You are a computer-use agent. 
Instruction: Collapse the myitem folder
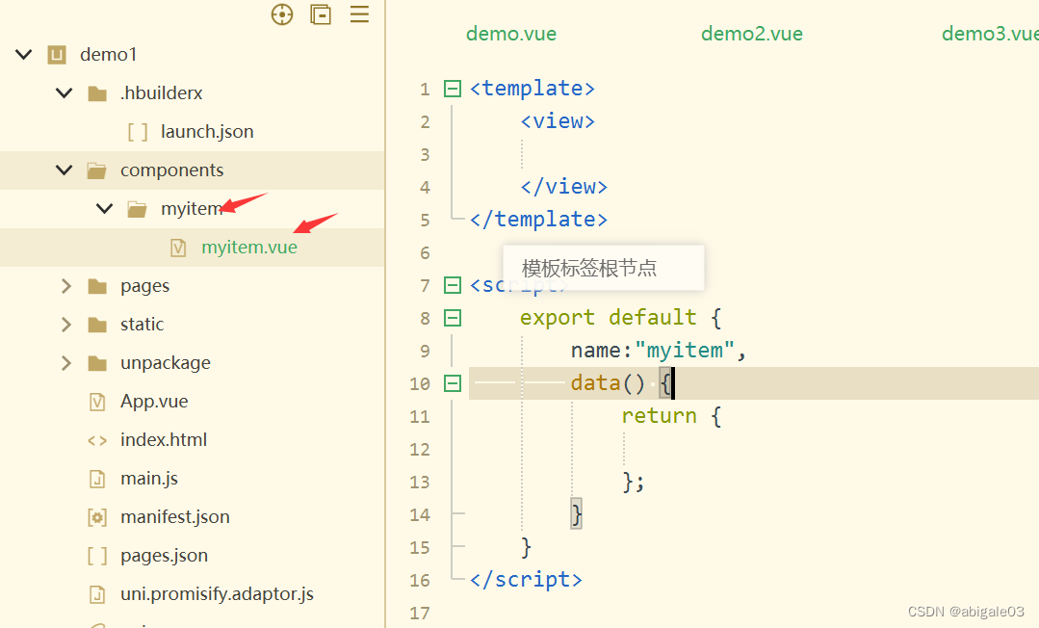105,209
